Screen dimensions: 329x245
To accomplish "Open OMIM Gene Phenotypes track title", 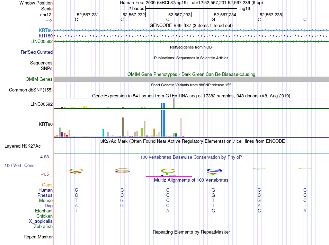I will click(x=191, y=74).
